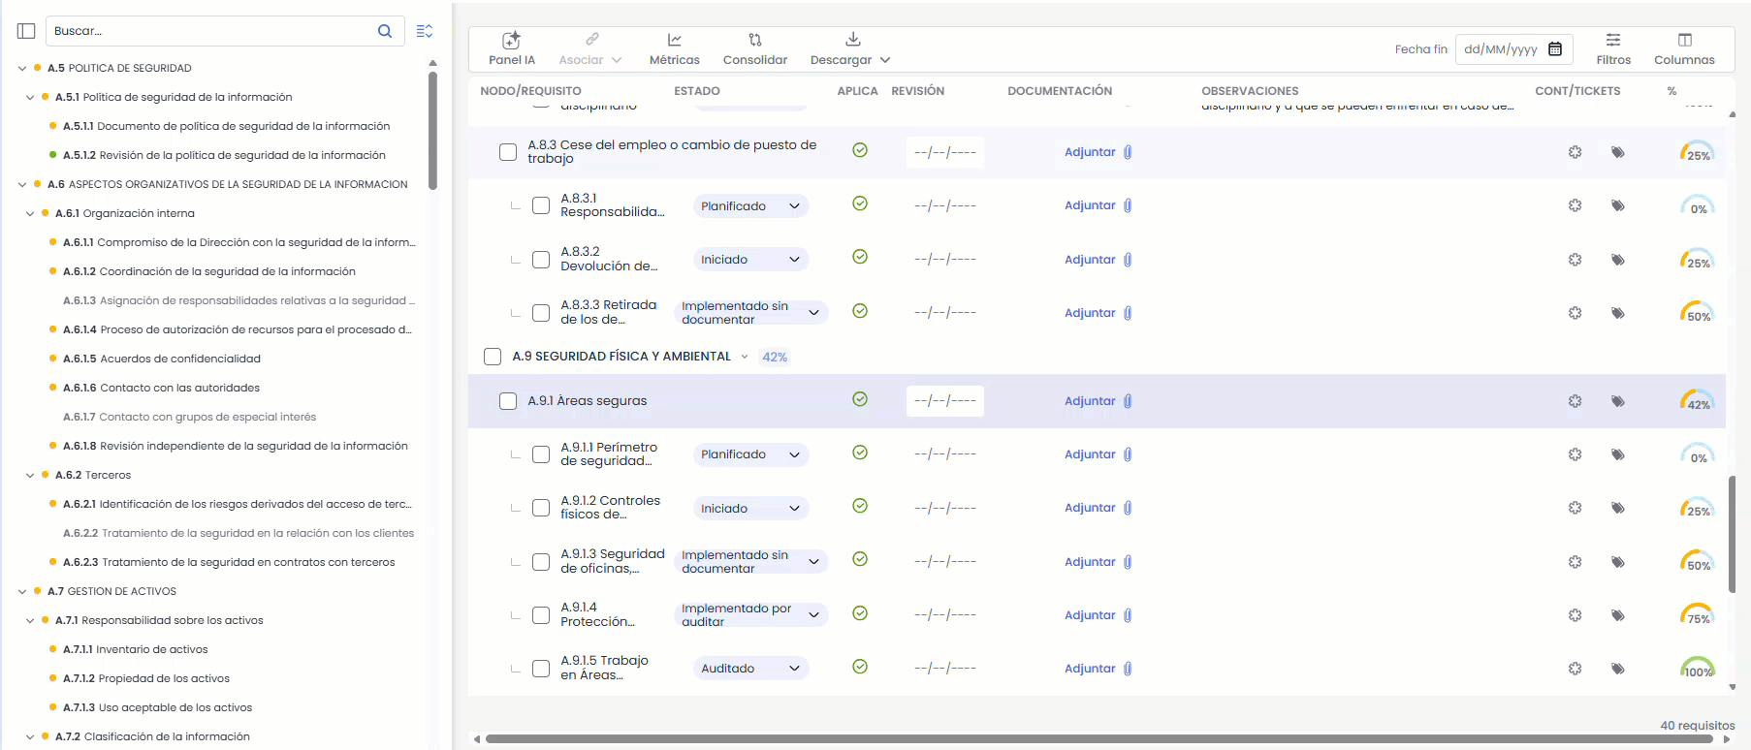1751x750 pixels.
Task: Open the Descargar dropdown menu
Action: [850, 48]
